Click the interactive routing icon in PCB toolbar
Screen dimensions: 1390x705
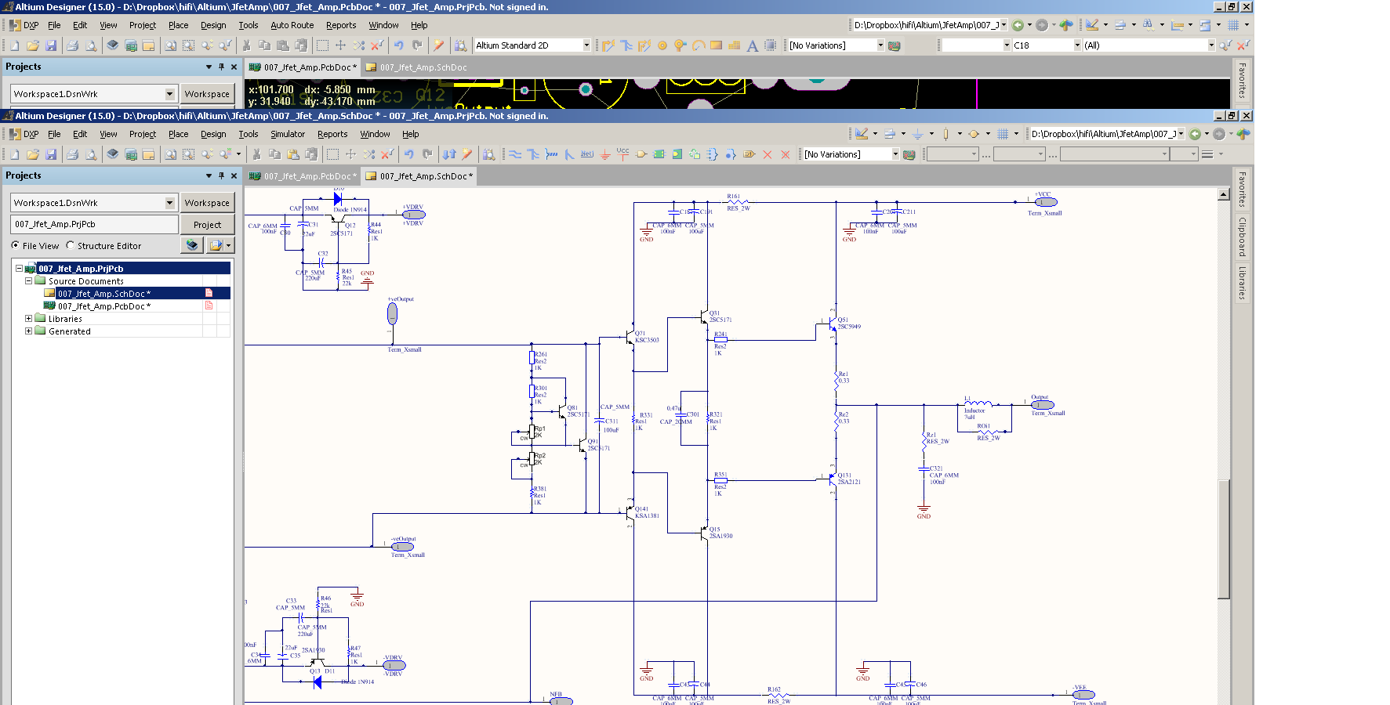click(x=608, y=45)
